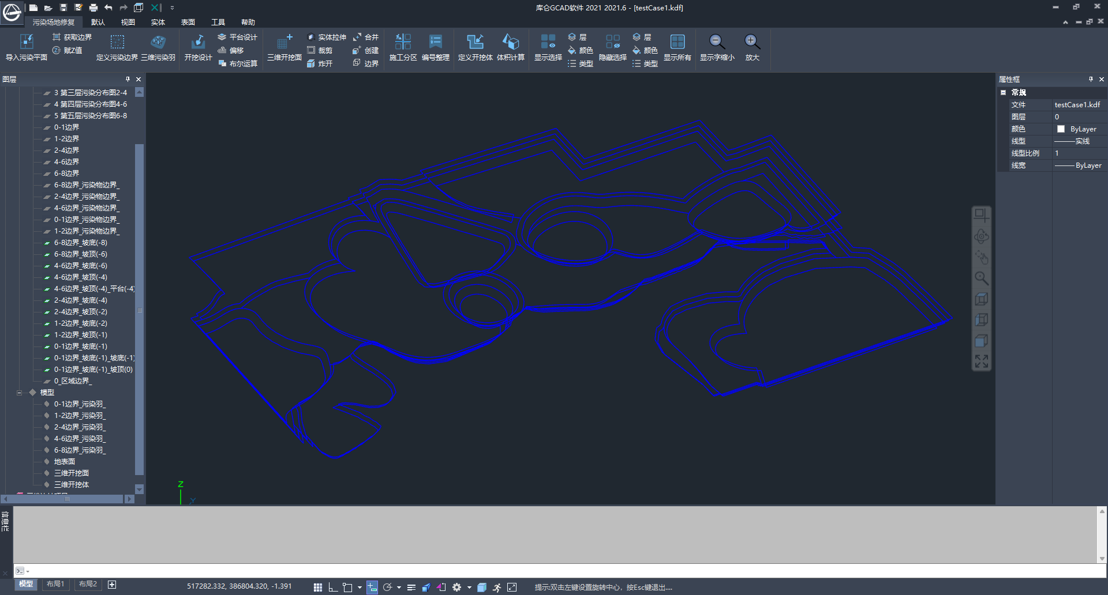Select 实体拉伸 solid extrude tool
This screenshot has height=595, width=1108.
click(x=327, y=37)
